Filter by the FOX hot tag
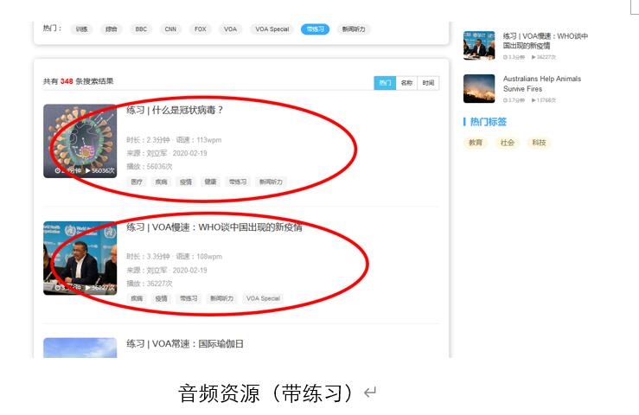The image size is (639, 415). [x=201, y=29]
